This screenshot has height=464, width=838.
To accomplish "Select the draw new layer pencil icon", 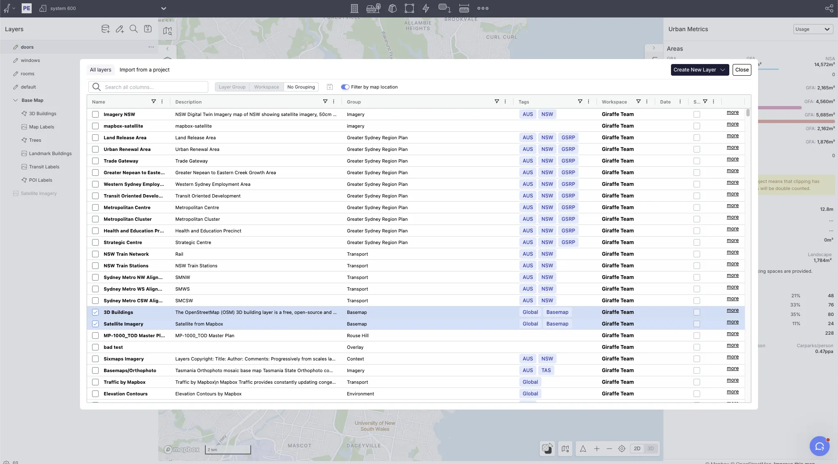I will click(120, 29).
